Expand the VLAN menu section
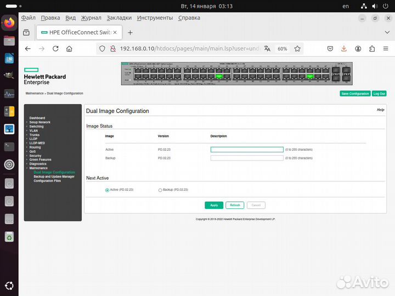Screen dimensions: 395x296 click(33, 130)
